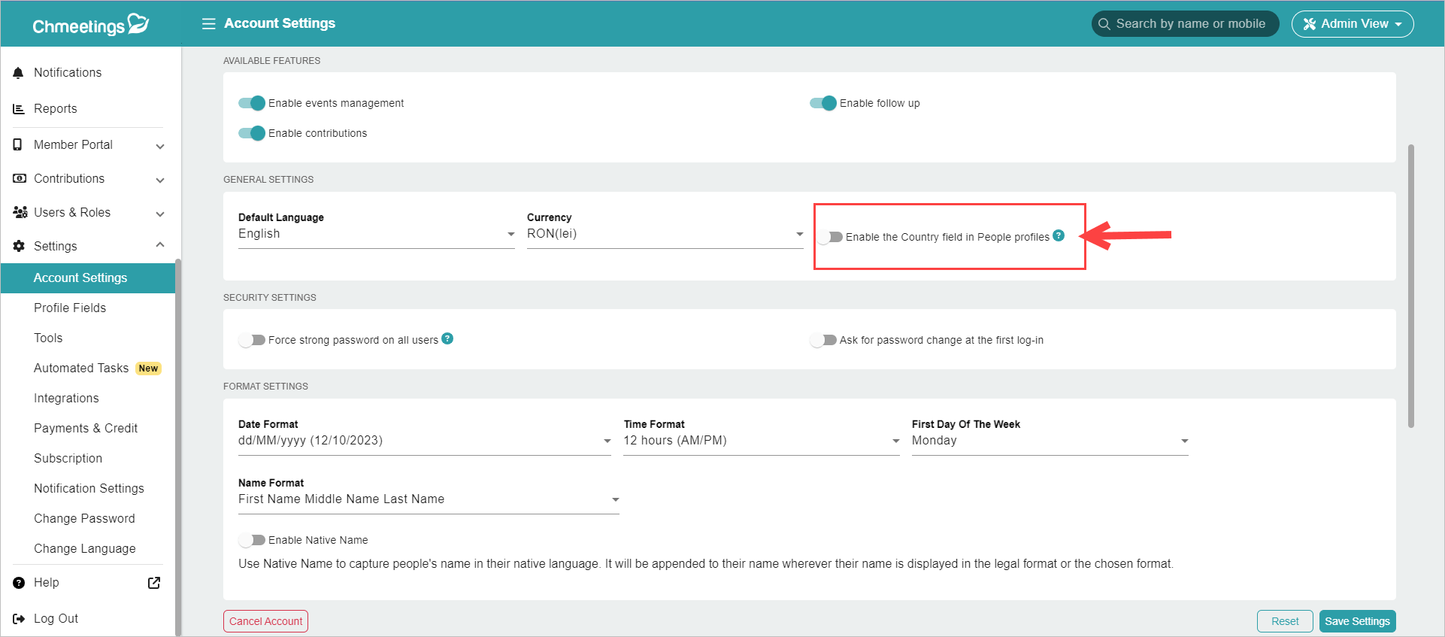The width and height of the screenshot is (1445, 637).
Task: Expand Member Portal chevron
Action: [160, 146]
